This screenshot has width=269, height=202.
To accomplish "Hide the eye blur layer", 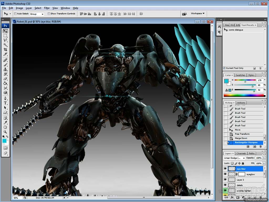I will point(225,169).
